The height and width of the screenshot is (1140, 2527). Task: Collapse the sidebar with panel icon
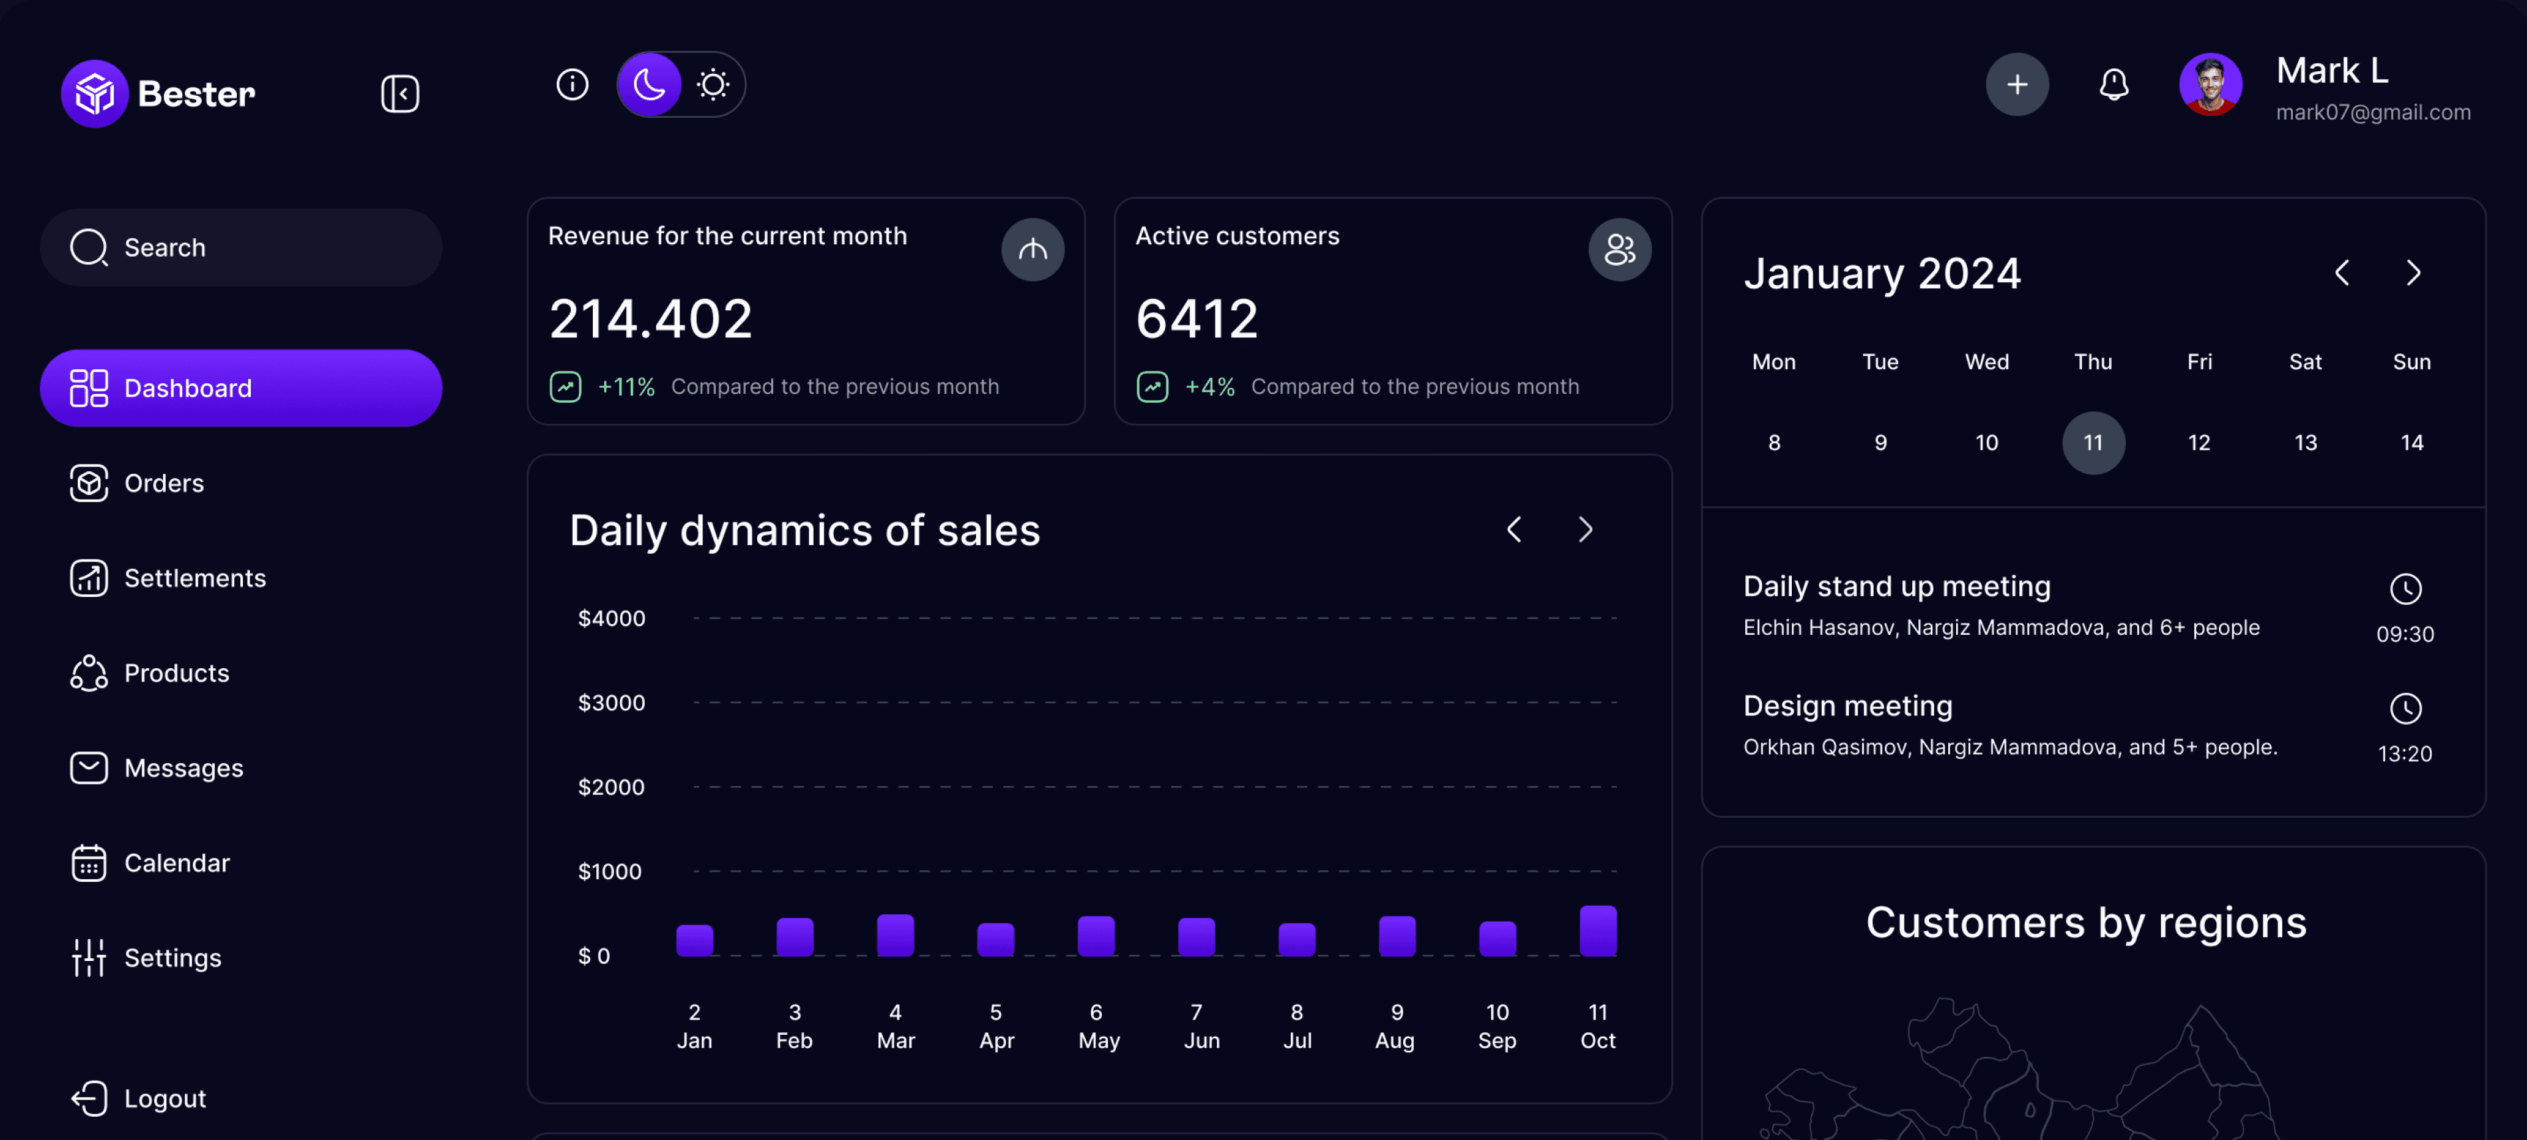coord(399,95)
